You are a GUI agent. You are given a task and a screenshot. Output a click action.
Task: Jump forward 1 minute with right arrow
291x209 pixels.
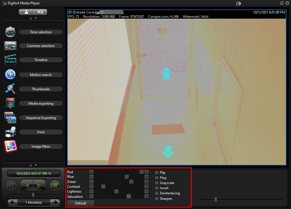(55, 202)
